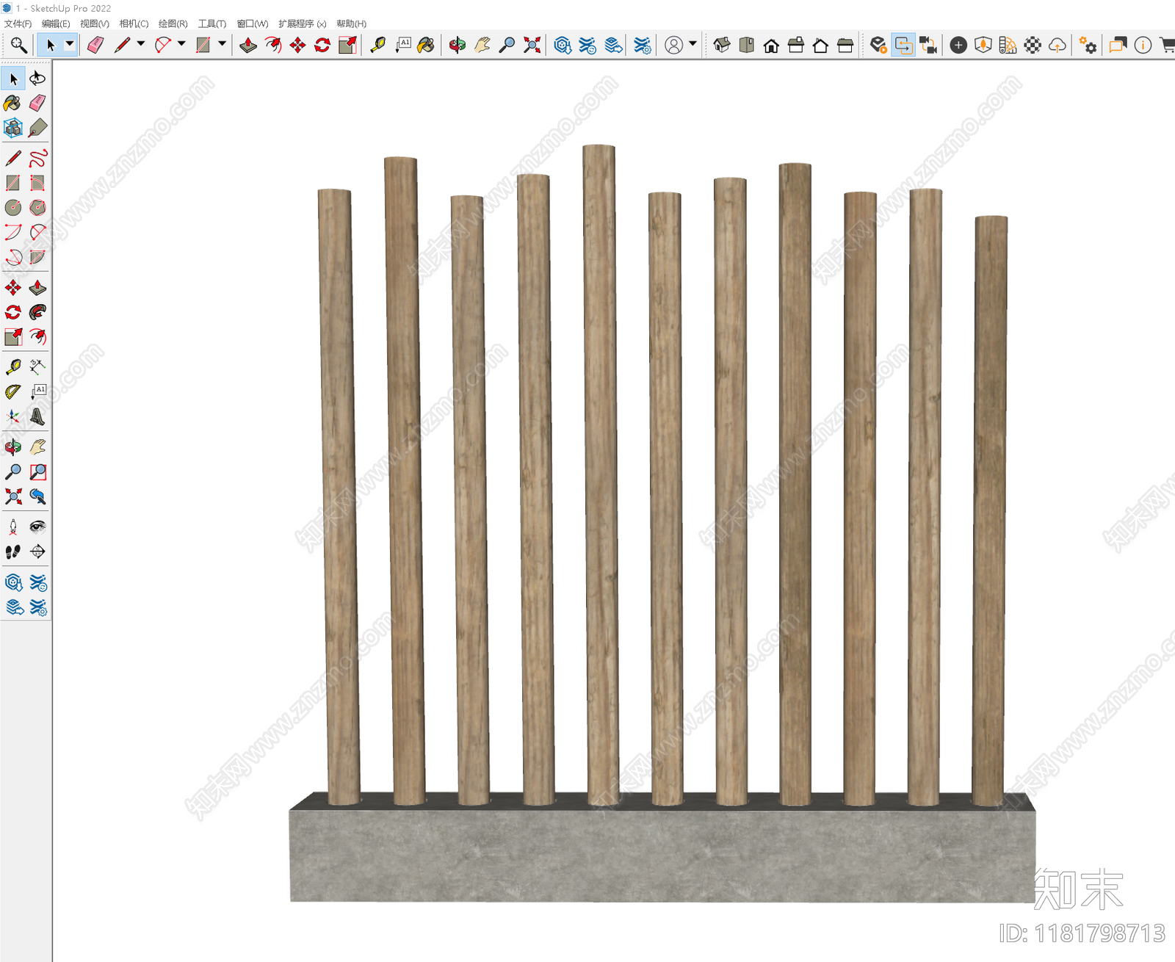Select the Paint Bucket in top toolbar
This screenshot has height=962, width=1175.
(426, 46)
